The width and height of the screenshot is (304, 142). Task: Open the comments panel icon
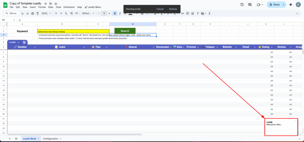click(x=250, y=5)
